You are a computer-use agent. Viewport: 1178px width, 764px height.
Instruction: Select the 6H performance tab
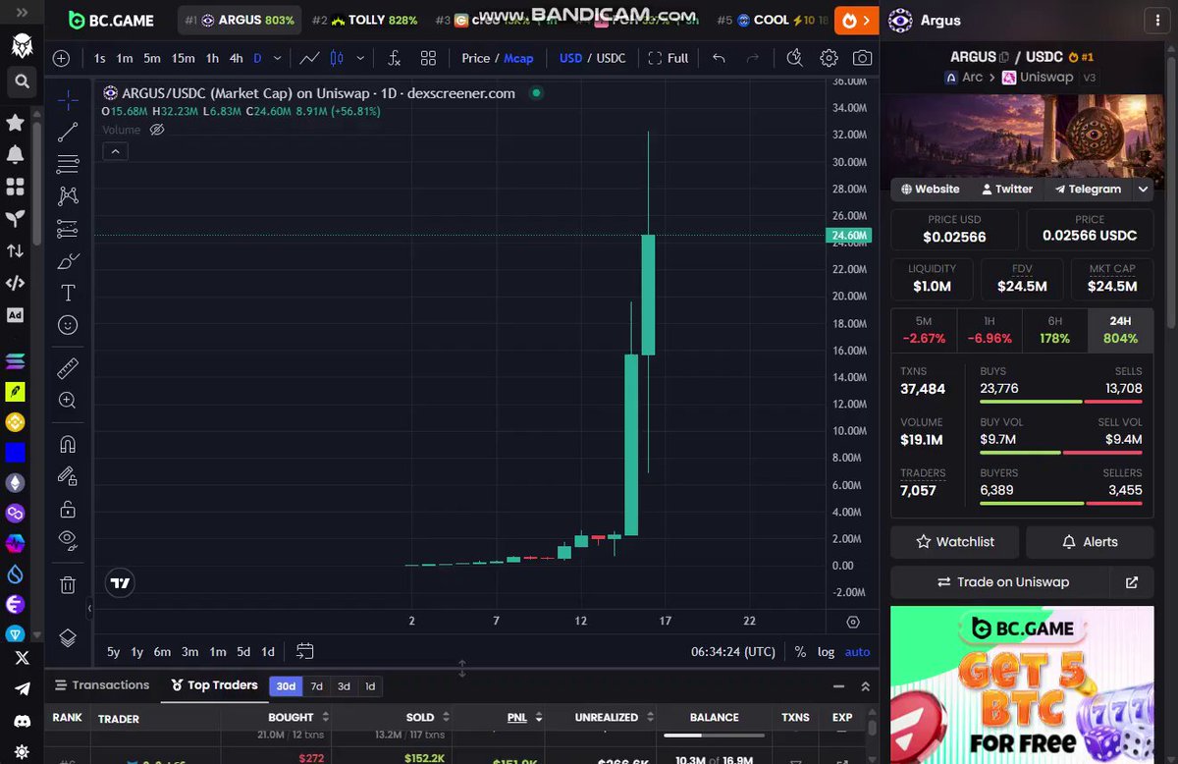pos(1054,330)
